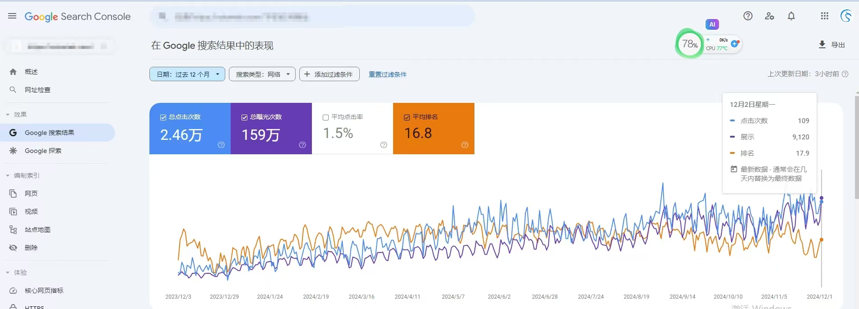This screenshot has width=859, height=309.
Task: Click help icon on average position card
Action: click(465, 145)
